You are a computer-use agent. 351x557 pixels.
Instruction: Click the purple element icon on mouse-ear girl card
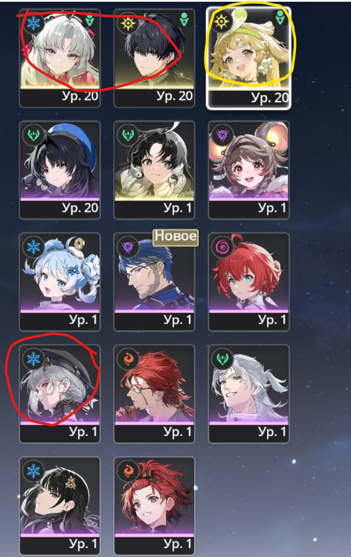click(x=222, y=135)
